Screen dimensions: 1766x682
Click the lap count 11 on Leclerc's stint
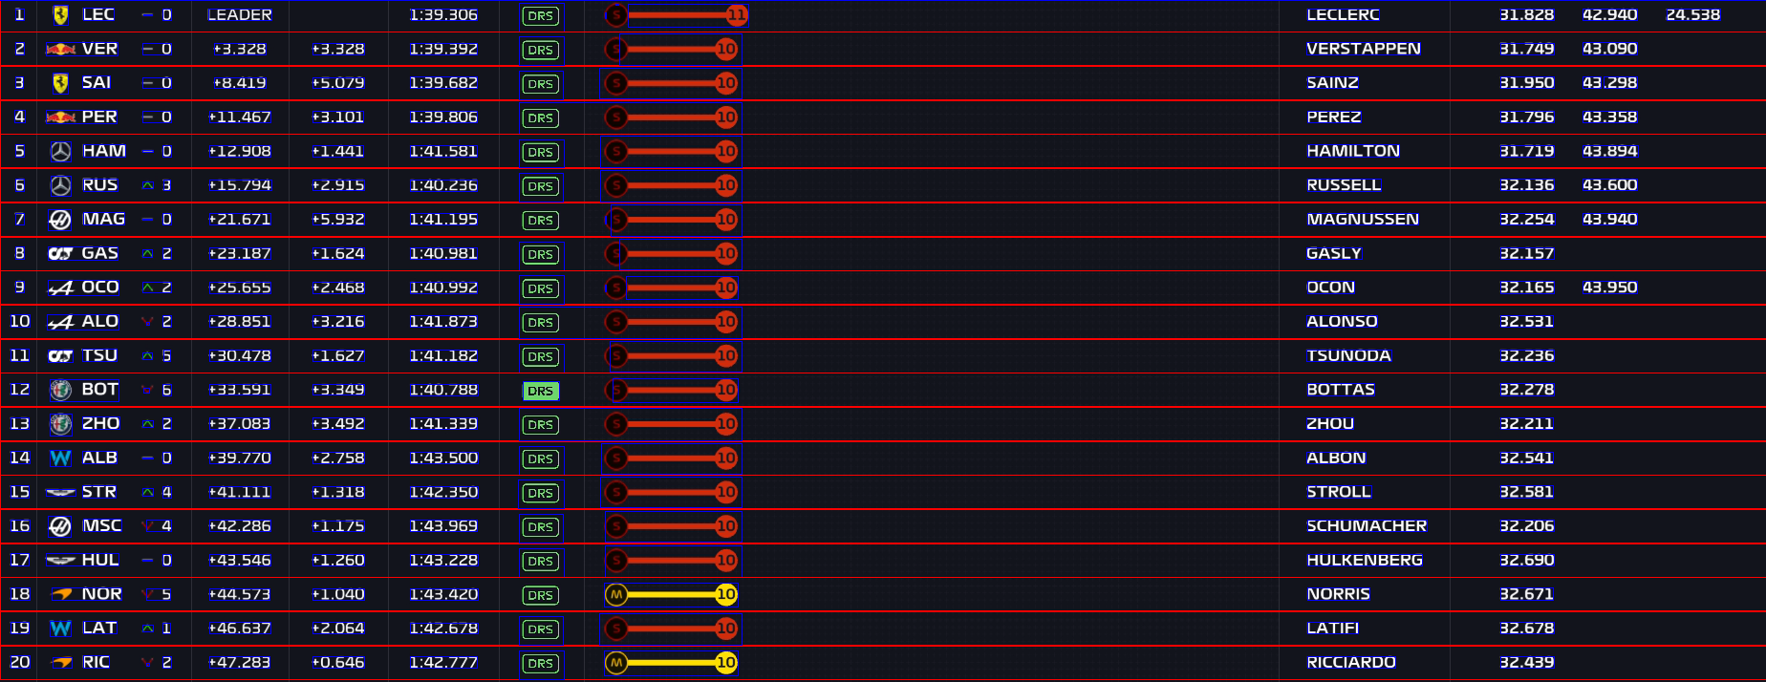[737, 15]
